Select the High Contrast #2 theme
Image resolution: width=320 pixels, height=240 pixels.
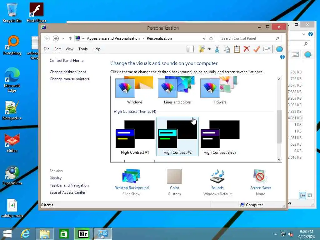pos(177,137)
